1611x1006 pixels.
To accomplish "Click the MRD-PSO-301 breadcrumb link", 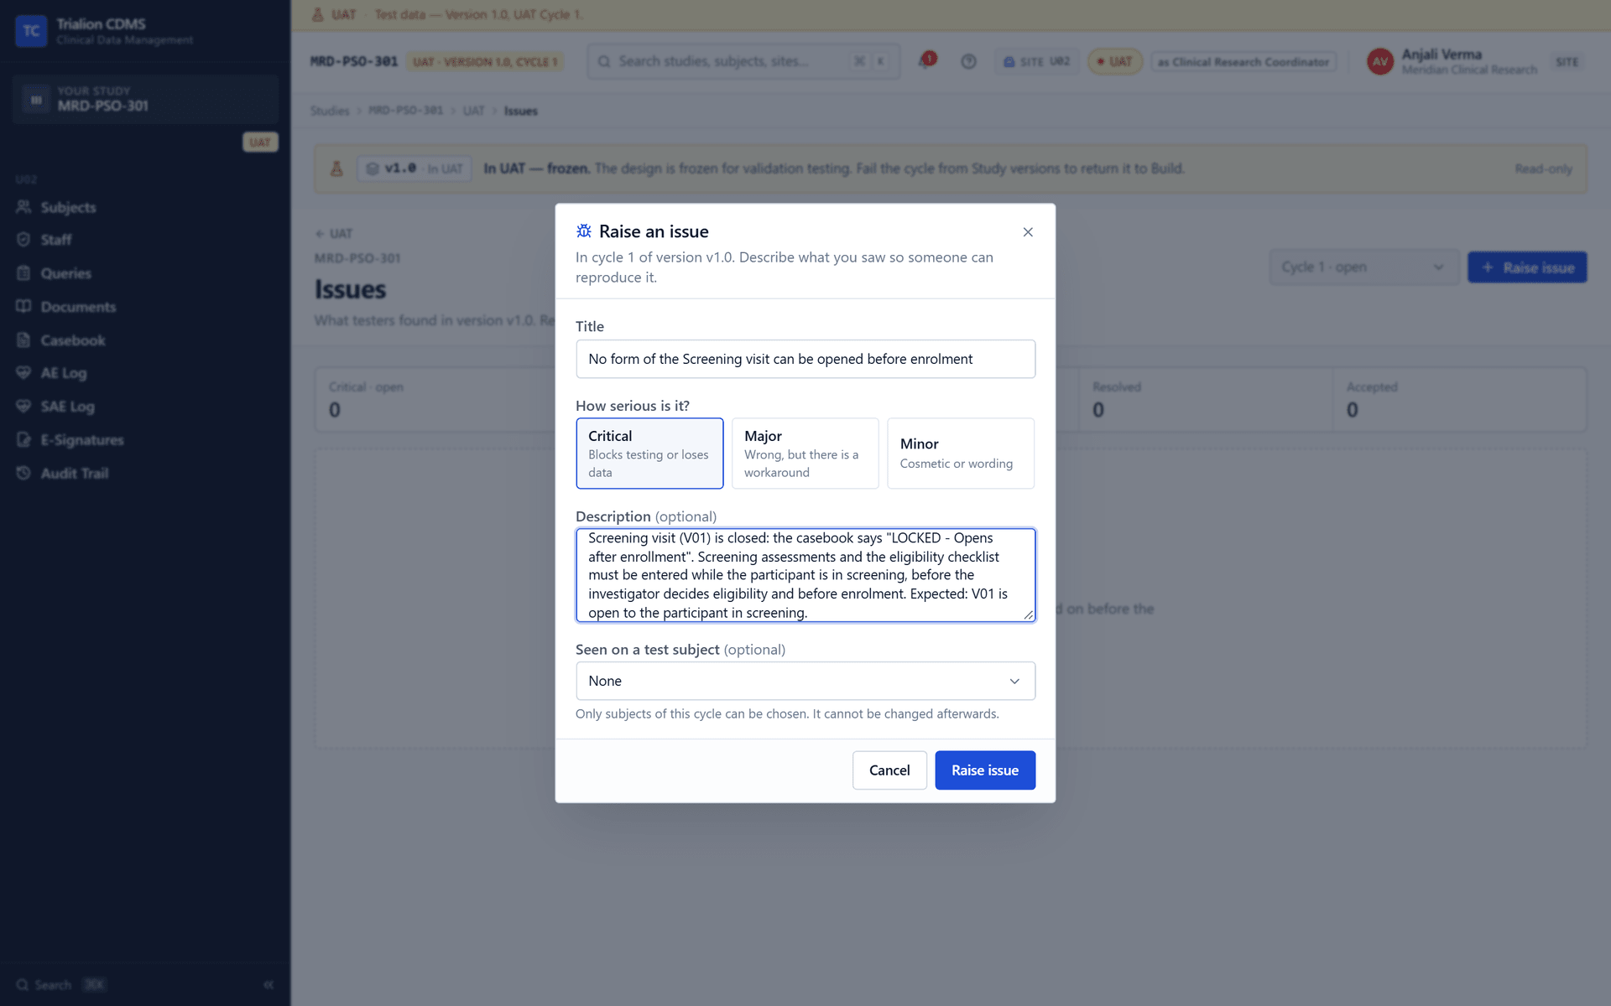I will 405,111.
